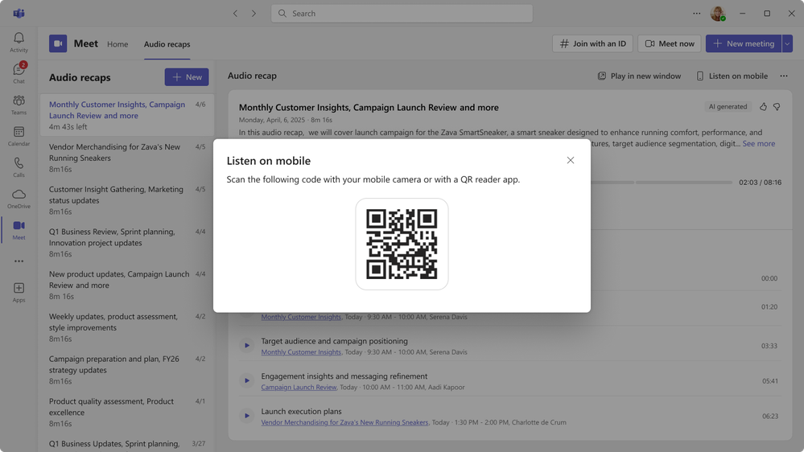804x452 pixels.
Task: Click the Microsoft Teams logo
Action: click(19, 14)
